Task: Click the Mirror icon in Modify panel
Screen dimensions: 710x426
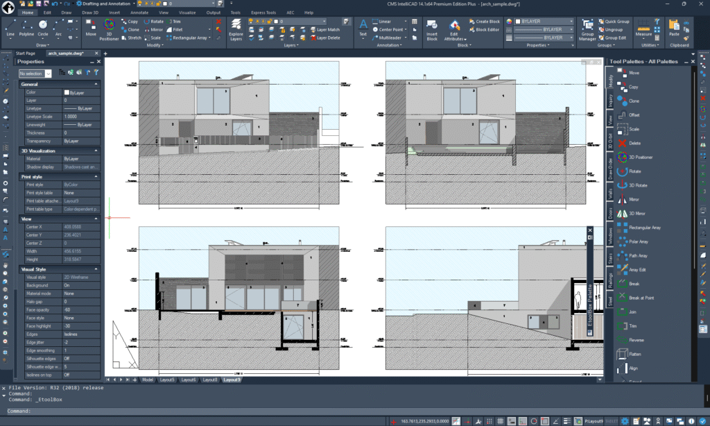Action: (147, 30)
